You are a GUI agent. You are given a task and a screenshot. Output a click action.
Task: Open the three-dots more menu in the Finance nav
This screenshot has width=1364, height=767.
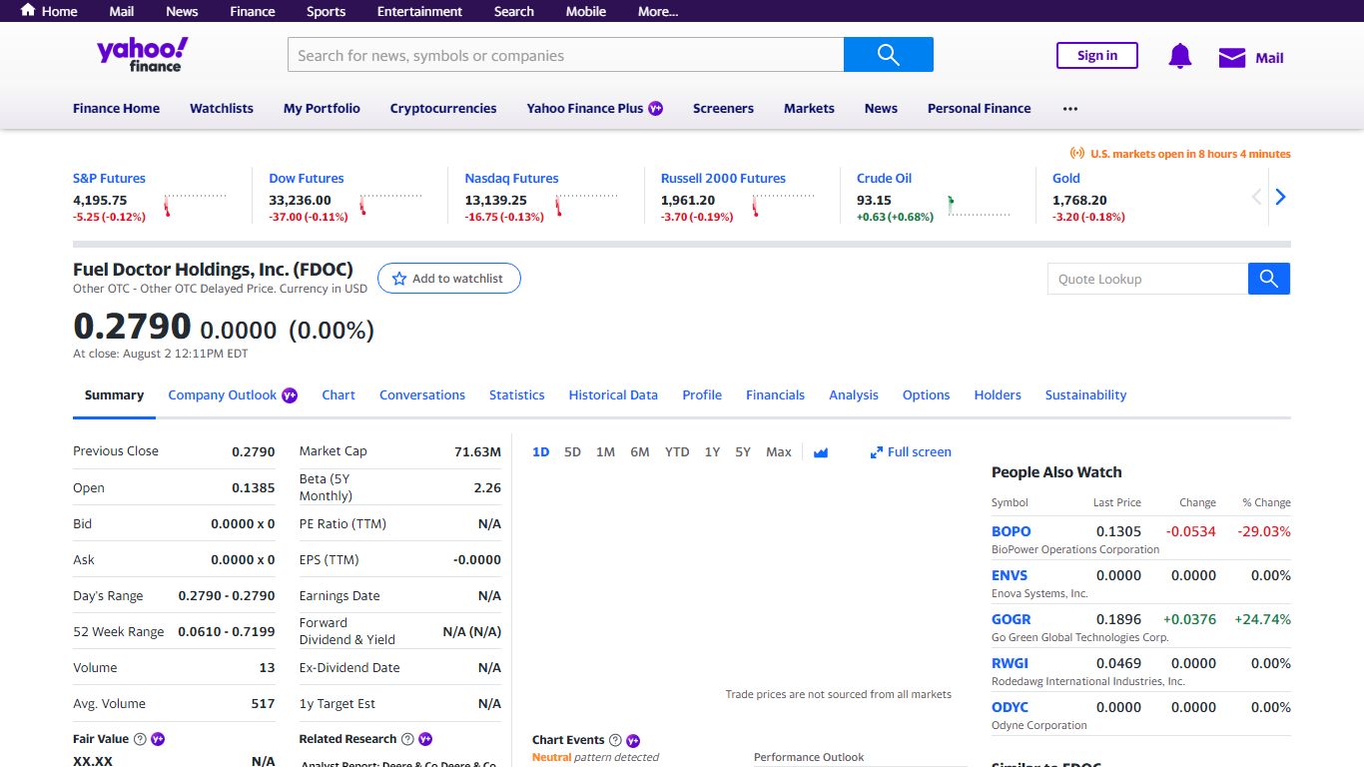(x=1070, y=108)
